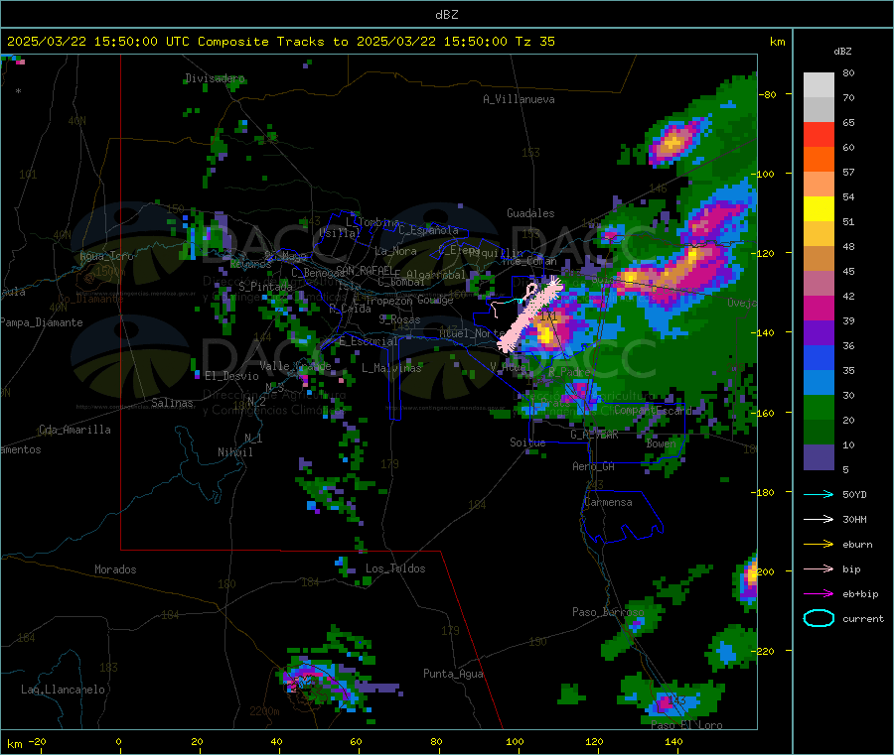Click the Divisadero map label
Screen dimensions: 894x755
click(x=215, y=78)
